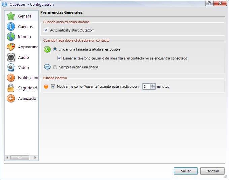The height and width of the screenshot is (180, 229).
Task: Click sidebar scrollbar left arrow
Action: (x=7, y=158)
